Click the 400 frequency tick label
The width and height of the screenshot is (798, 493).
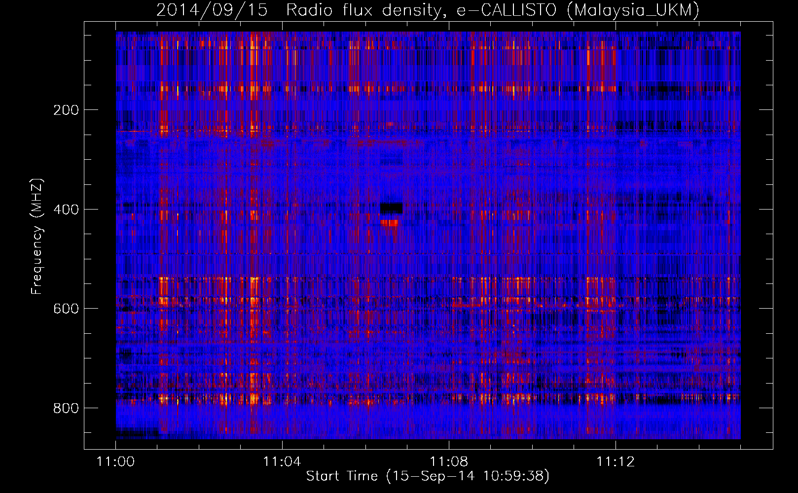coord(66,210)
